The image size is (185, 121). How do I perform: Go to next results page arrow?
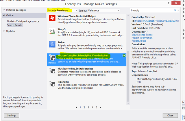(x=100, y=107)
